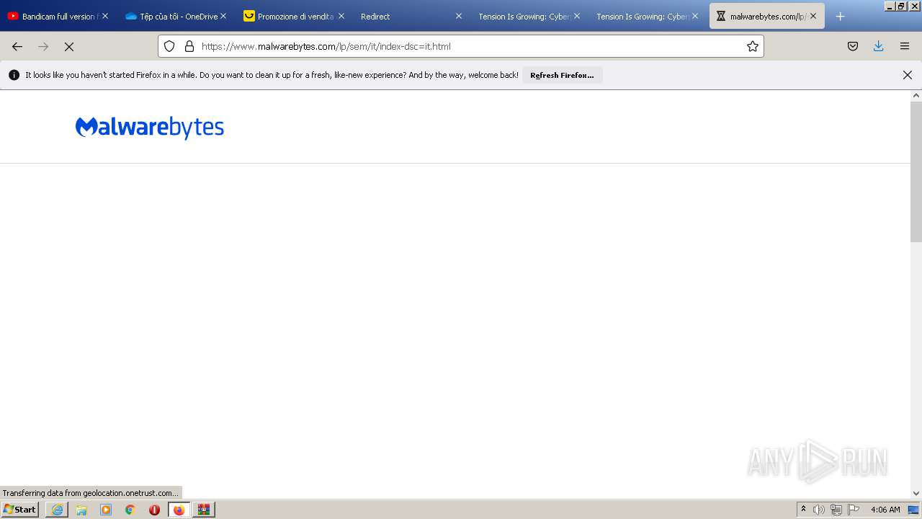The width and height of the screenshot is (922, 519).
Task: Go back to the previous page
Action: coord(17,46)
